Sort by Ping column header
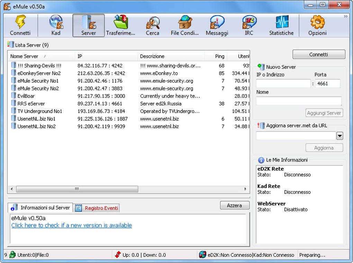Screen dimensions: 353x263 coord(216,56)
